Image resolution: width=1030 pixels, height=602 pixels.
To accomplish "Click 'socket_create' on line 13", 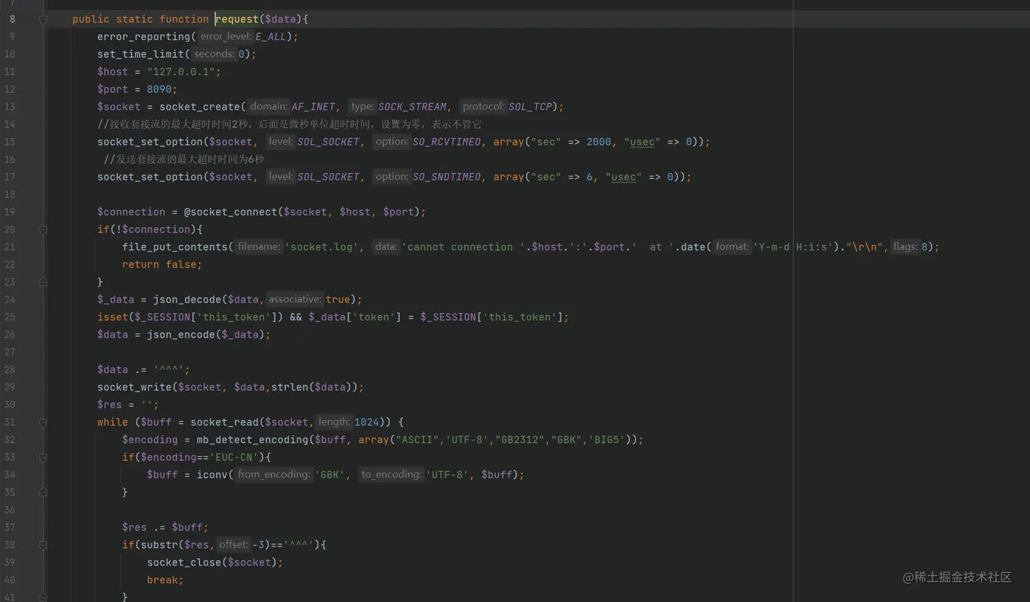I will pyautogui.click(x=200, y=107).
